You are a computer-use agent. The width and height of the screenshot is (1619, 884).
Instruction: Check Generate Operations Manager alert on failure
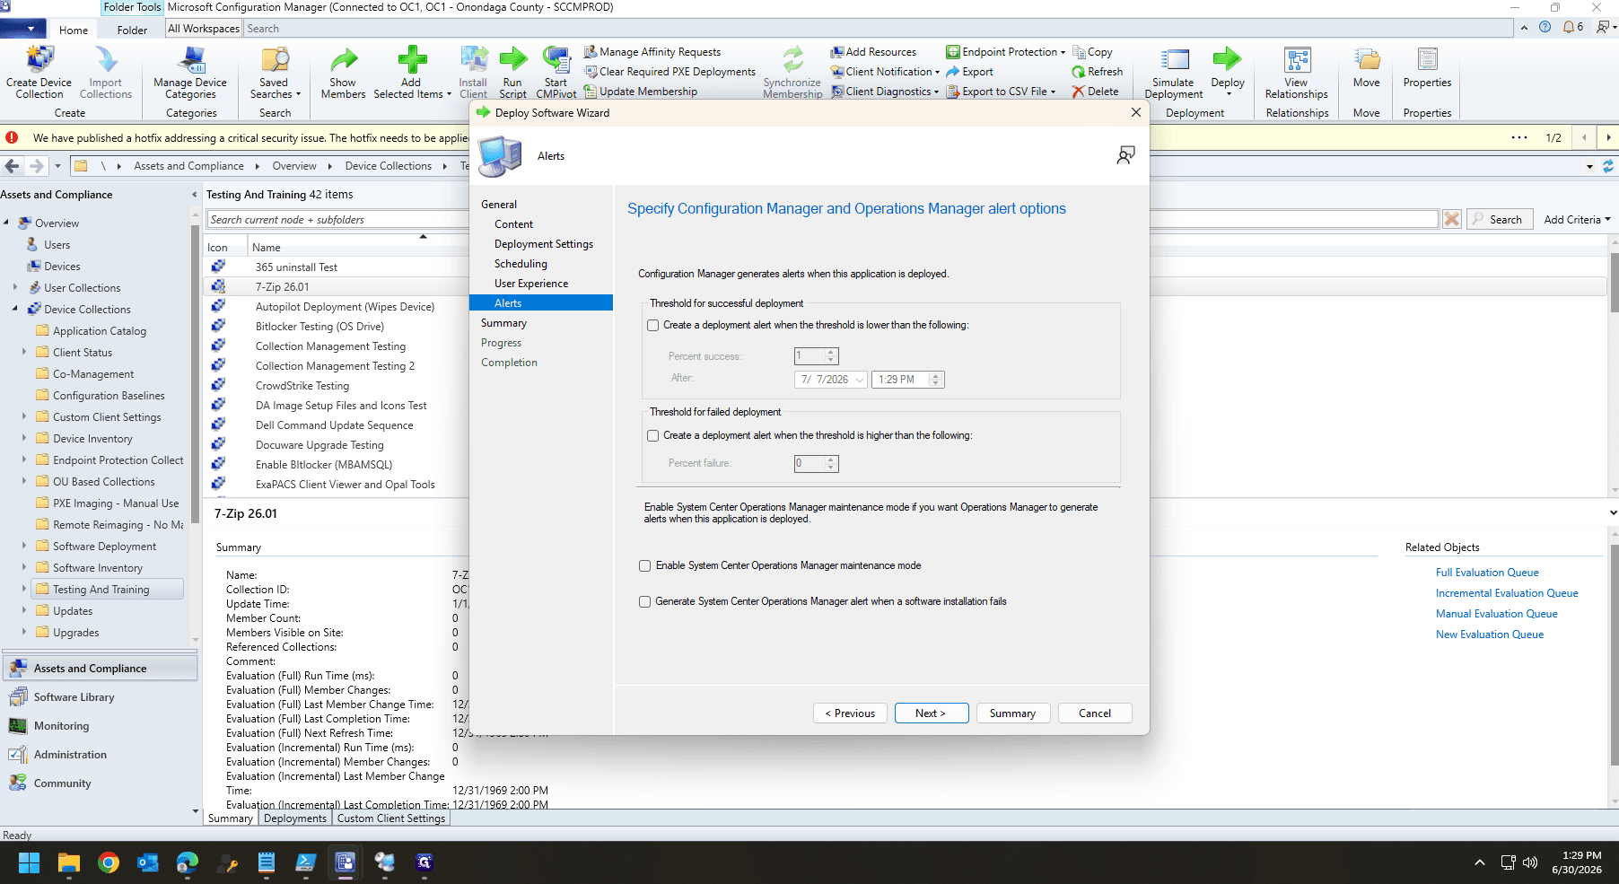coord(644,602)
